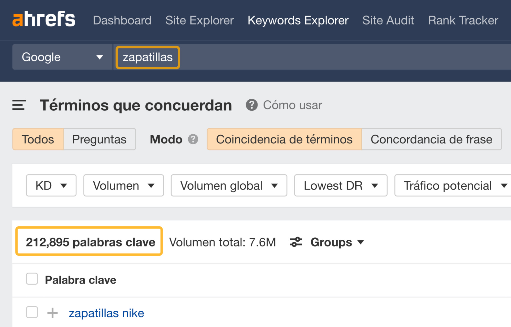Click the plus icon next to zapatillas nike
Viewport: 511px width, 327px height.
point(52,312)
